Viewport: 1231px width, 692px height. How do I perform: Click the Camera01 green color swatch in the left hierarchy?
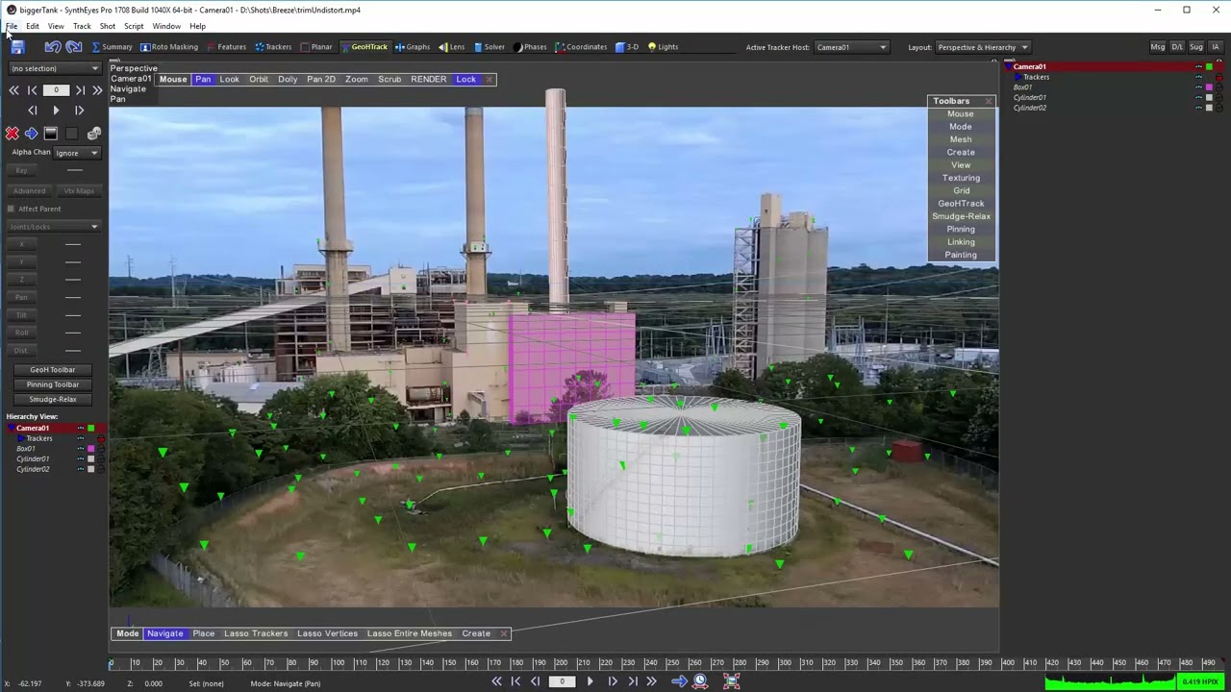coord(91,428)
